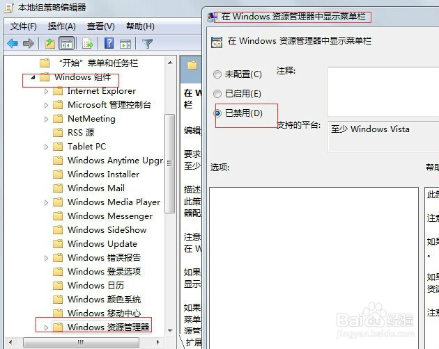Screen dimensions: 439x349
Task: Expand the NetMeeting tree node
Action: 46,119
